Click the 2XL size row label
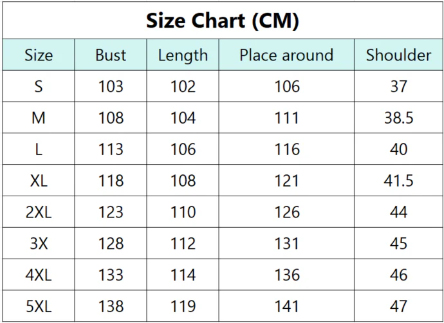Image resolution: width=444 pixels, height=323 pixels. [x=39, y=212]
